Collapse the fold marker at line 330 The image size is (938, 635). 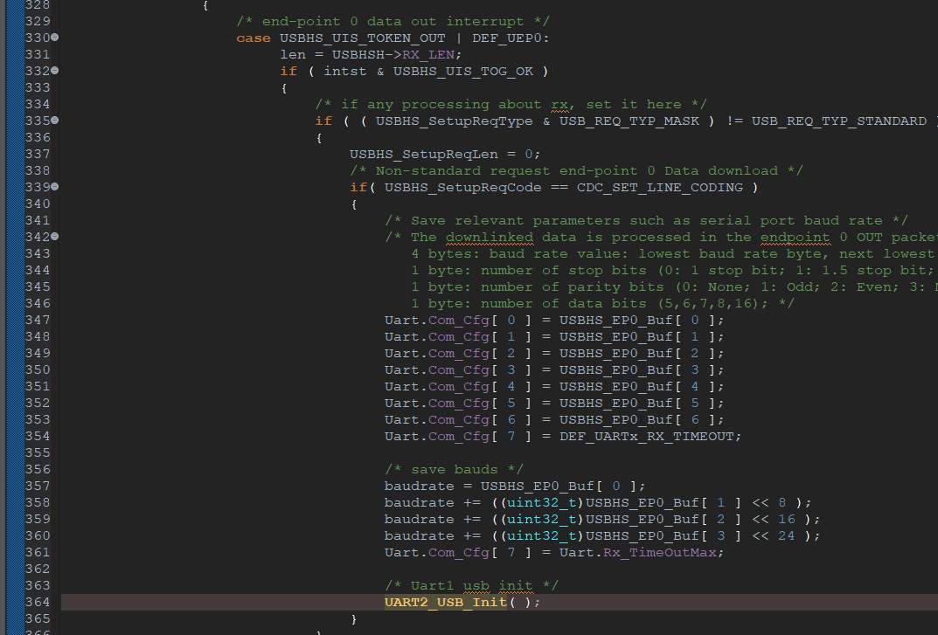pos(55,38)
